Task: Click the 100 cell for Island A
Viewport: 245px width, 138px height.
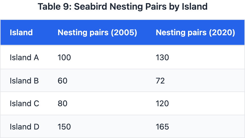Action: tap(64, 58)
